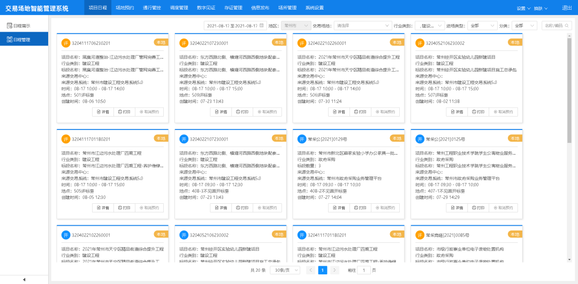Click 取消预约 on card 3204111706230201
This screenshot has height=284, width=578.
click(x=149, y=112)
